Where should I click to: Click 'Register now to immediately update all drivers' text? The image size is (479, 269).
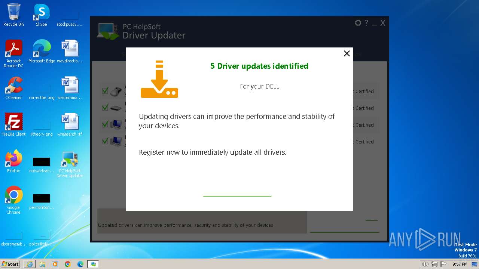tap(213, 152)
